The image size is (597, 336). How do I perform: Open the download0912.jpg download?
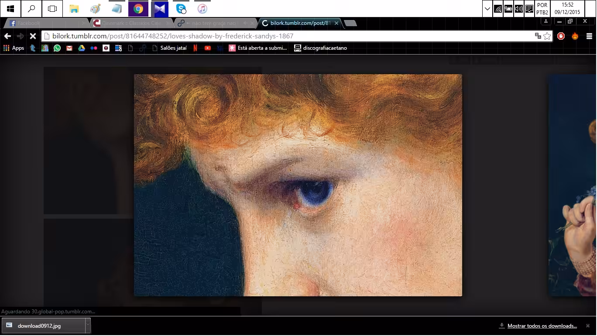pyautogui.click(x=44, y=326)
